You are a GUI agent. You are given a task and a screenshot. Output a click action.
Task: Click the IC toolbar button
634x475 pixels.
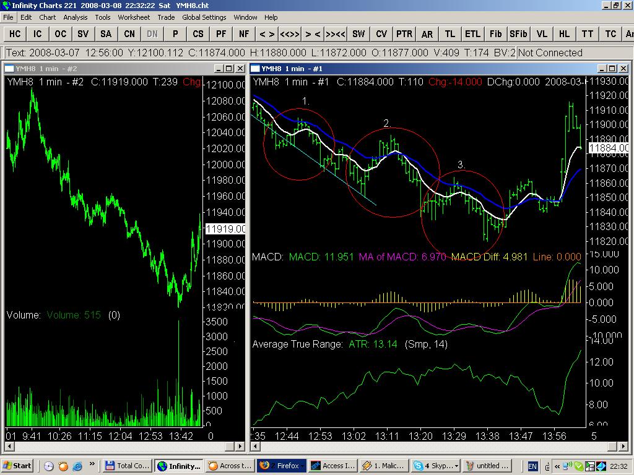point(38,34)
